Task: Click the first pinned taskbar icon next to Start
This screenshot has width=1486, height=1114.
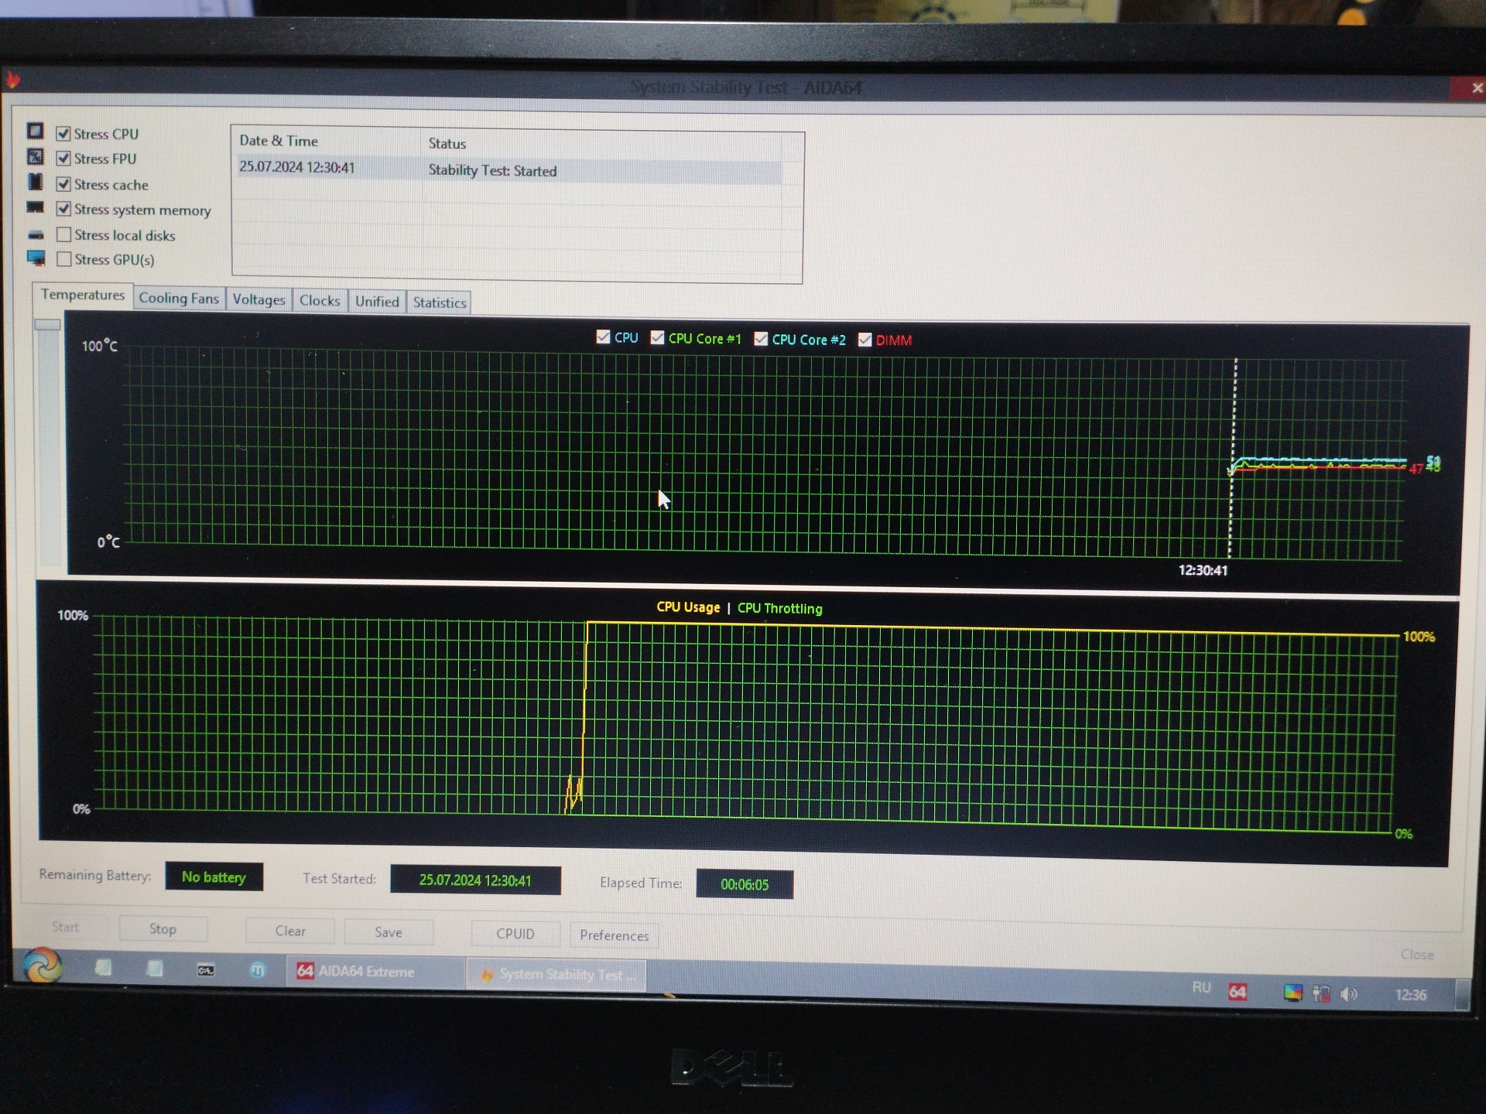Action: (103, 968)
